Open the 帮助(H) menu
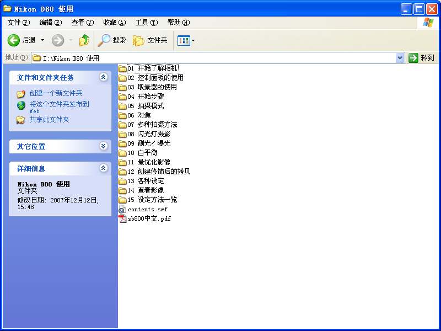The width and height of the screenshot is (441, 331). click(x=178, y=23)
